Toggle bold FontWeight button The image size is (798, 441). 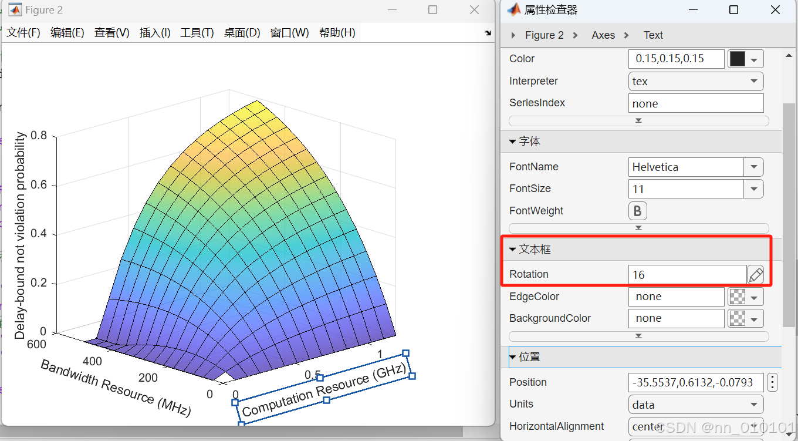pos(638,211)
